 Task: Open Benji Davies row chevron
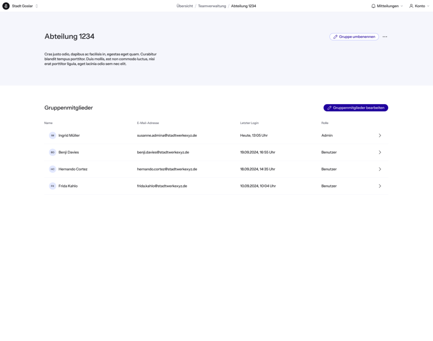[380, 152]
